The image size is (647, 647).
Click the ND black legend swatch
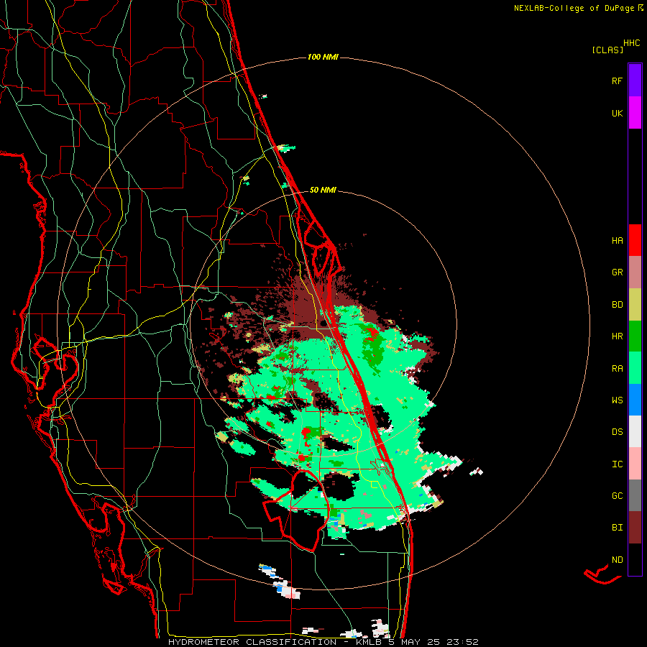coord(635,559)
